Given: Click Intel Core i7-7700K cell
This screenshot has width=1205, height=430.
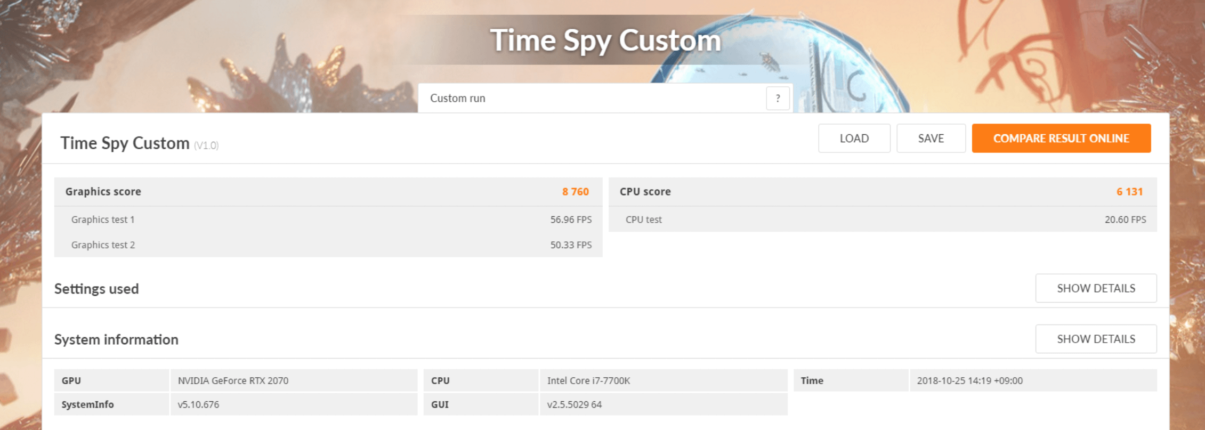Looking at the screenshot, I should 664,380.
